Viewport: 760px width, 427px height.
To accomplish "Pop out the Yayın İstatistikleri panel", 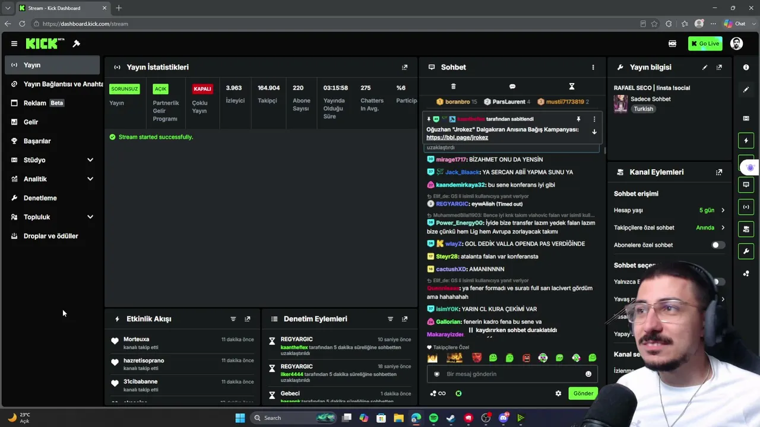I will (x=404, y=67).
